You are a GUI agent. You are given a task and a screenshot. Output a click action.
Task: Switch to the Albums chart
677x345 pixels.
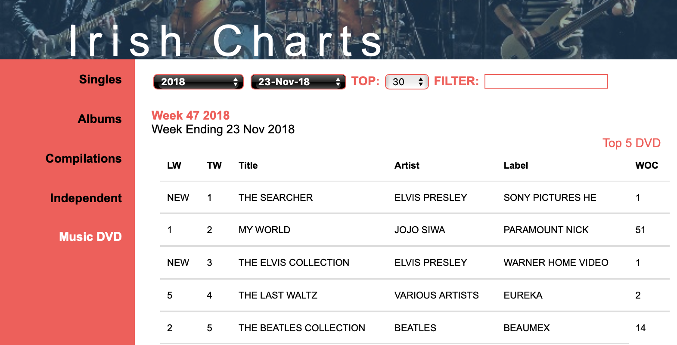[x=99, y=119]
